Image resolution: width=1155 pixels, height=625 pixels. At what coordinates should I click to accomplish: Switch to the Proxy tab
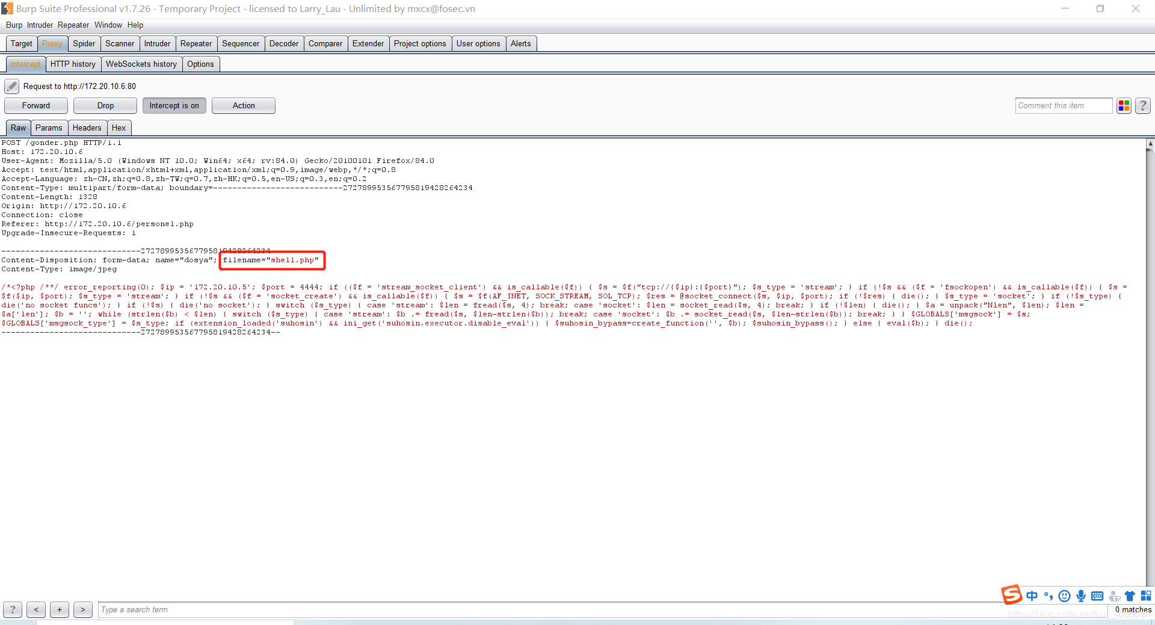pyautogui.click(x=52, y=43)
